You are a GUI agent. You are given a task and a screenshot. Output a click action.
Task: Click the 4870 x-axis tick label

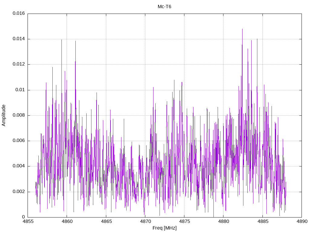(145, 221)
